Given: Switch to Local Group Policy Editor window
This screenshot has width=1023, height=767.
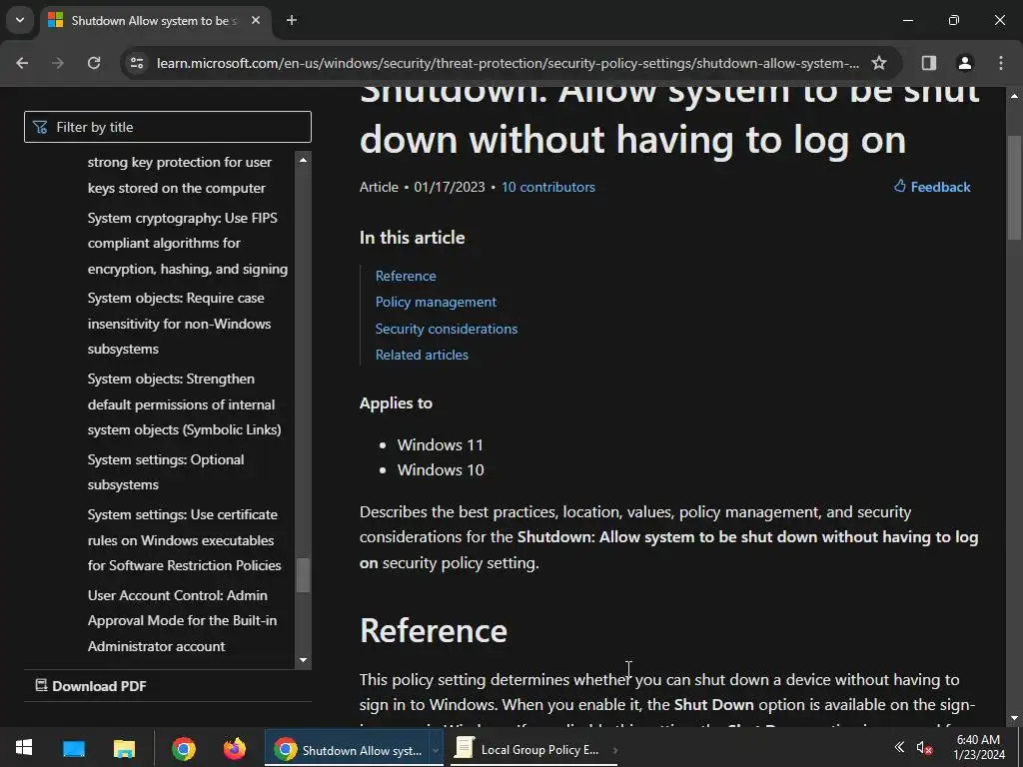Looking at the screenshot, I should click(x=535, y=749).
